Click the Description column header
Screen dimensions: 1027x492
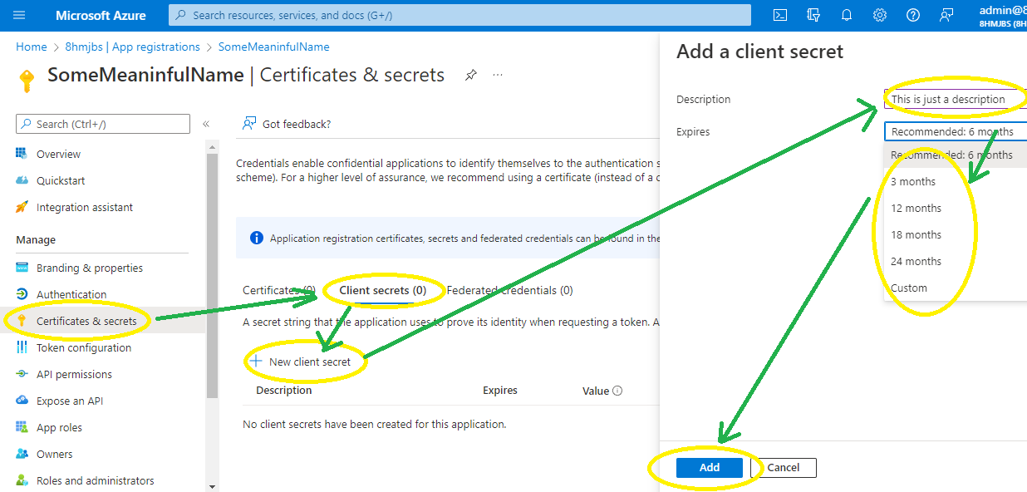point(284,390)
